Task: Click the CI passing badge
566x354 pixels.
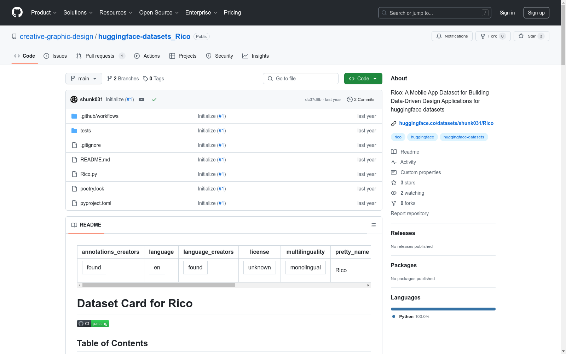Action: [93, 324]
